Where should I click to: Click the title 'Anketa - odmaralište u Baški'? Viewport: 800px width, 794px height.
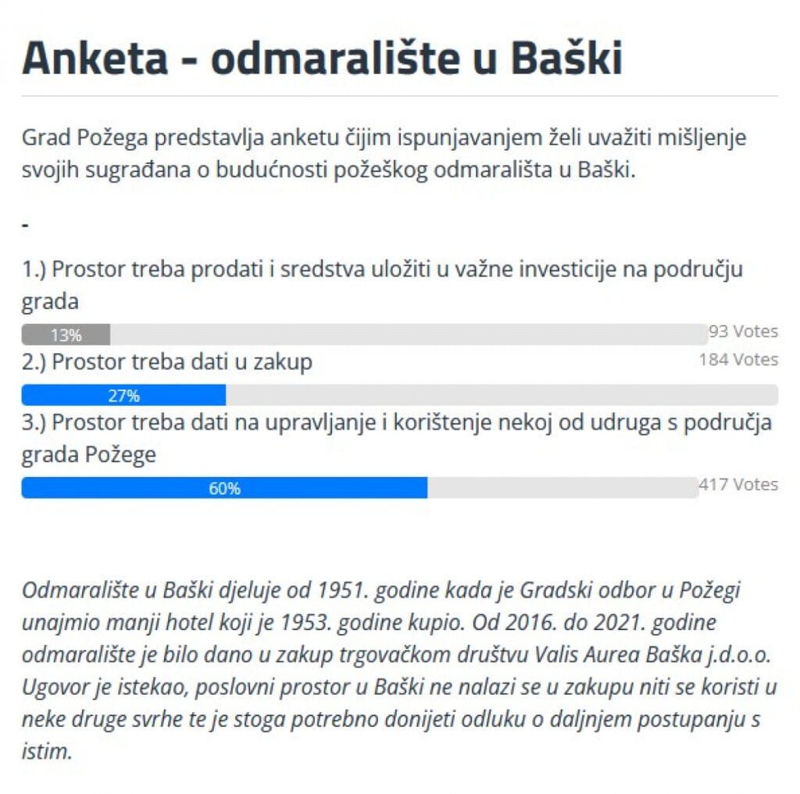(x=322, y=58)
